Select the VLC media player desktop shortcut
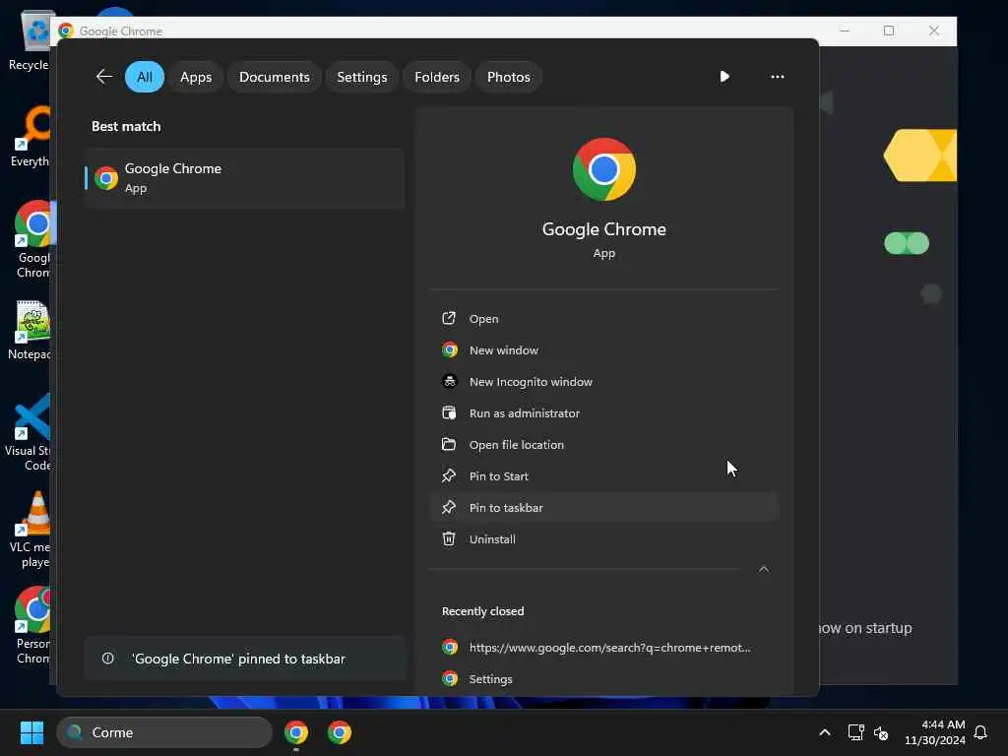The width and height of the screenshot is (1008, 756). click(x=30, y=530)
